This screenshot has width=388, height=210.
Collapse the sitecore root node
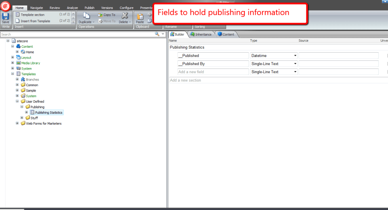[x=8, y=40]
